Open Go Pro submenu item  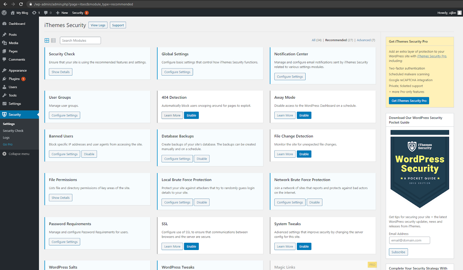8,144
